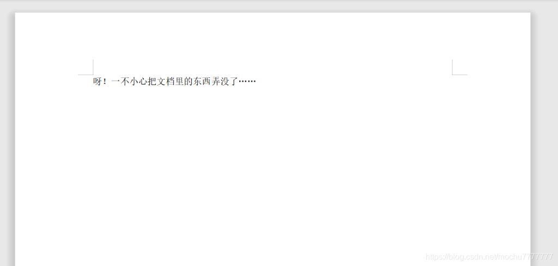Viewport: 558px width, 266px height.
Task: Click the word 弄没了 in the sentence
Action: point(224,82)
